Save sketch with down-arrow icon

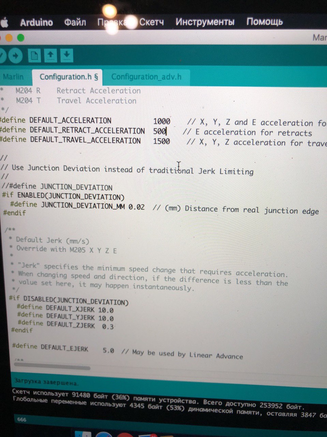coord(67,55)
